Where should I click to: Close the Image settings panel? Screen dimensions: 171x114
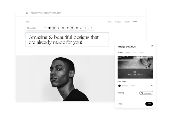152,46
